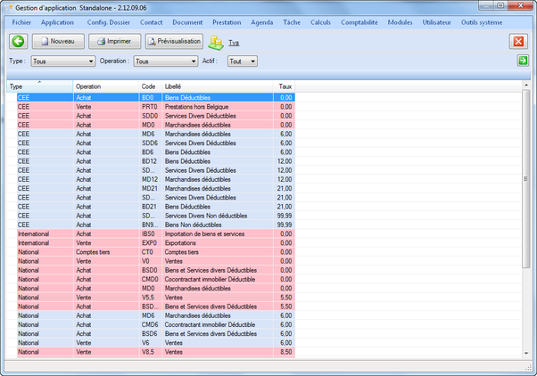This screenshot has height=376, width=537.
Task: Click the Nouveau button
Action: 58,41
